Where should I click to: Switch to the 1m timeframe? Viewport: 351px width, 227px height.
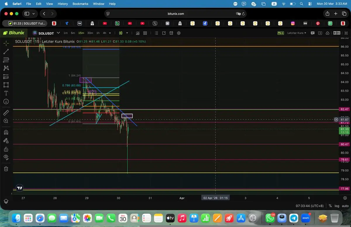pos(66,33)
